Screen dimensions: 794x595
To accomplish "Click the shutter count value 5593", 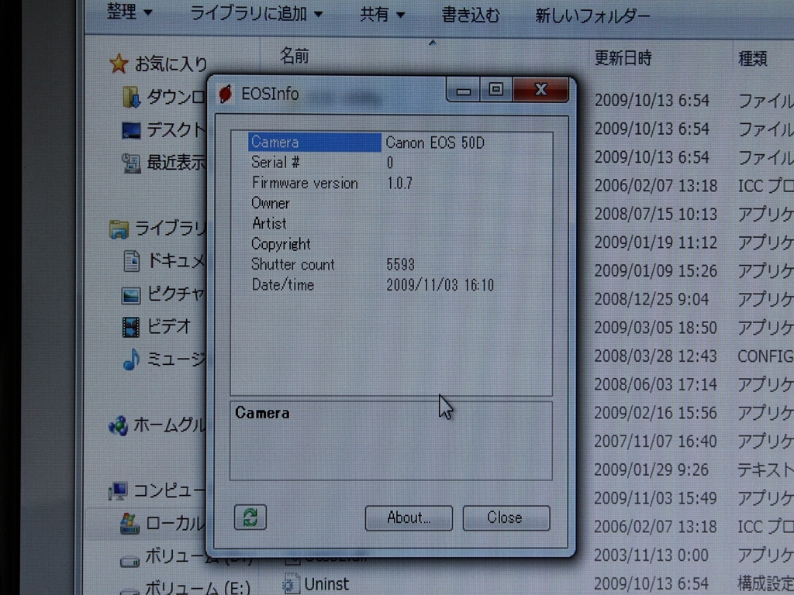I will (x=400, y=265).
